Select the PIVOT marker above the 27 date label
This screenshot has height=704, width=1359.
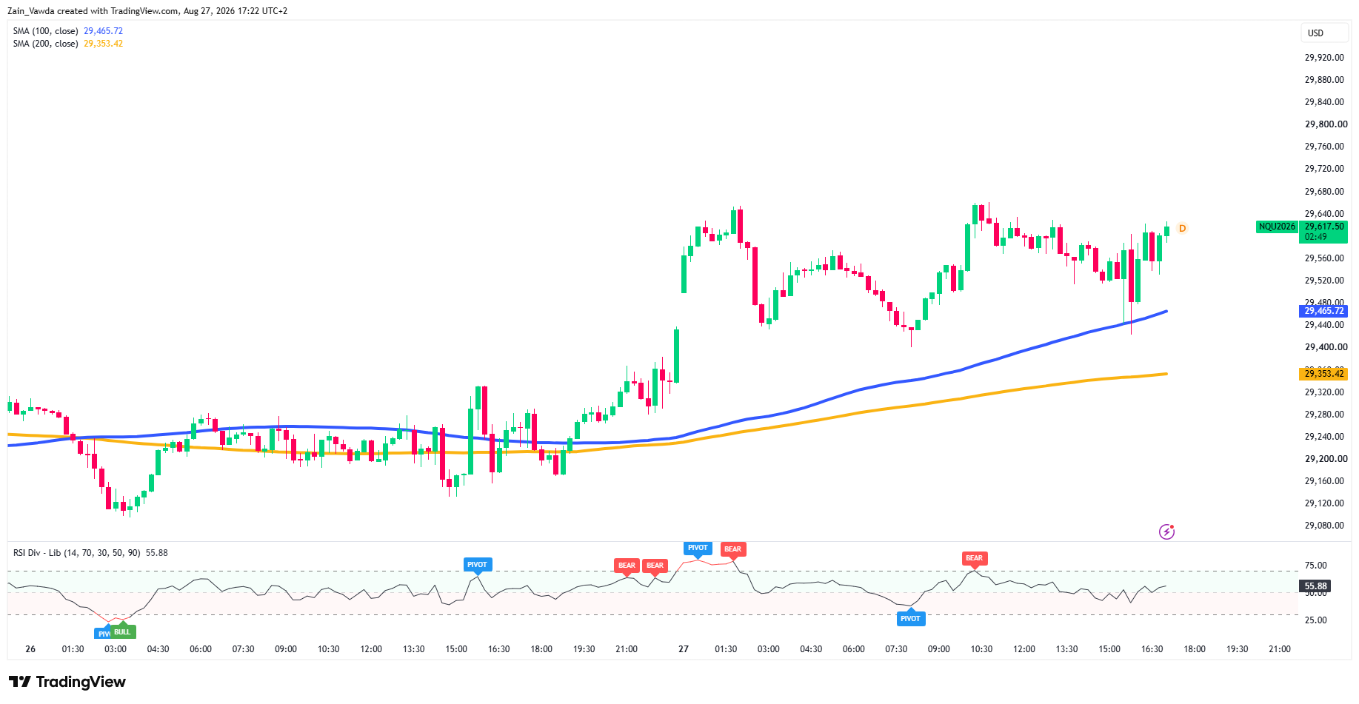pos(698,549)
